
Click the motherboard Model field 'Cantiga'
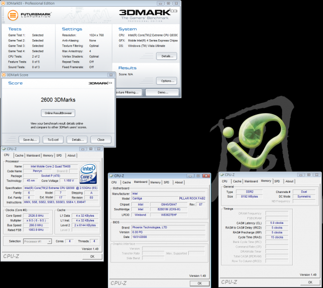click(x=155, y=199)
